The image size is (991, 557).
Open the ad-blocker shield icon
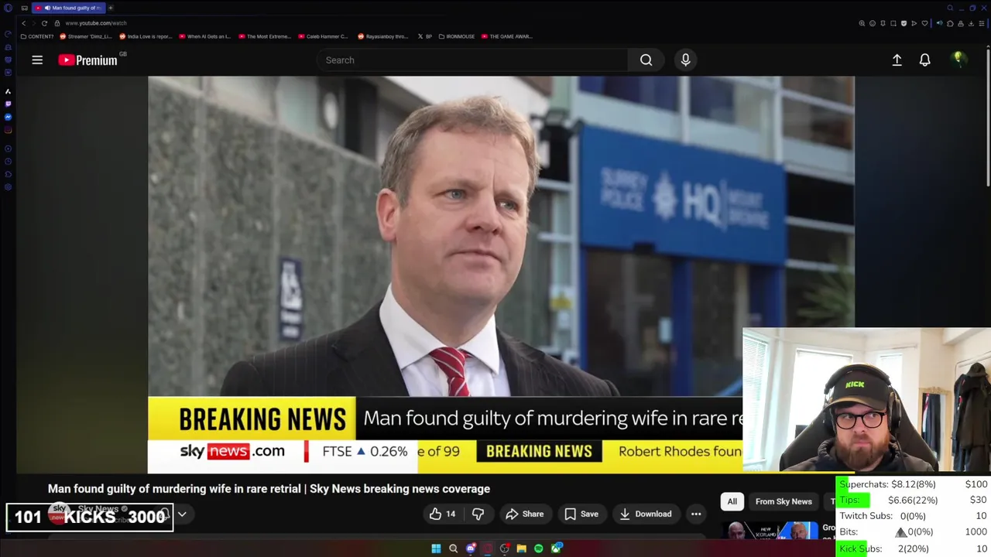click(904, 23)
